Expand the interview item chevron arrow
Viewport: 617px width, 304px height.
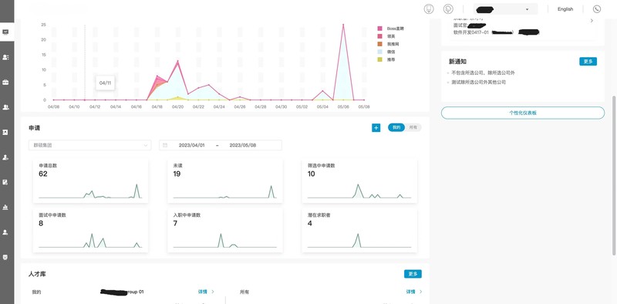click(592, 21)
